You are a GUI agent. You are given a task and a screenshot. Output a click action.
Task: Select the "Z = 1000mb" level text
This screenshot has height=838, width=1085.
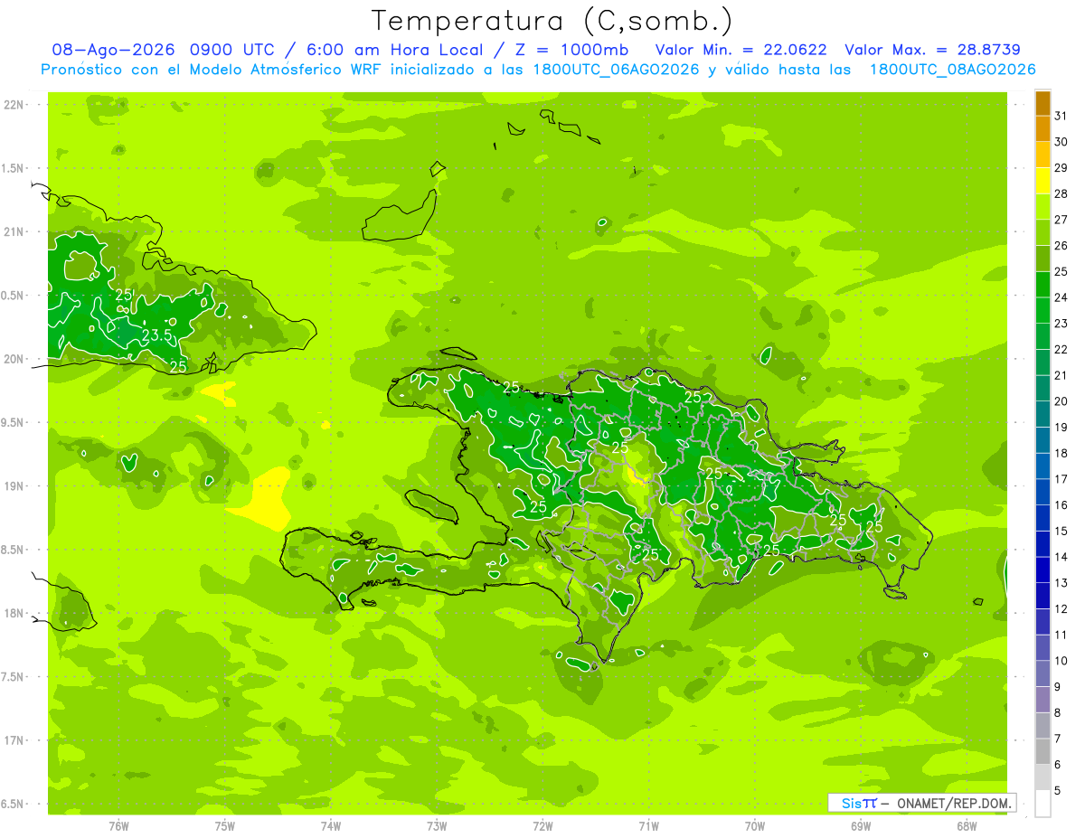click(x=573, y=50)
